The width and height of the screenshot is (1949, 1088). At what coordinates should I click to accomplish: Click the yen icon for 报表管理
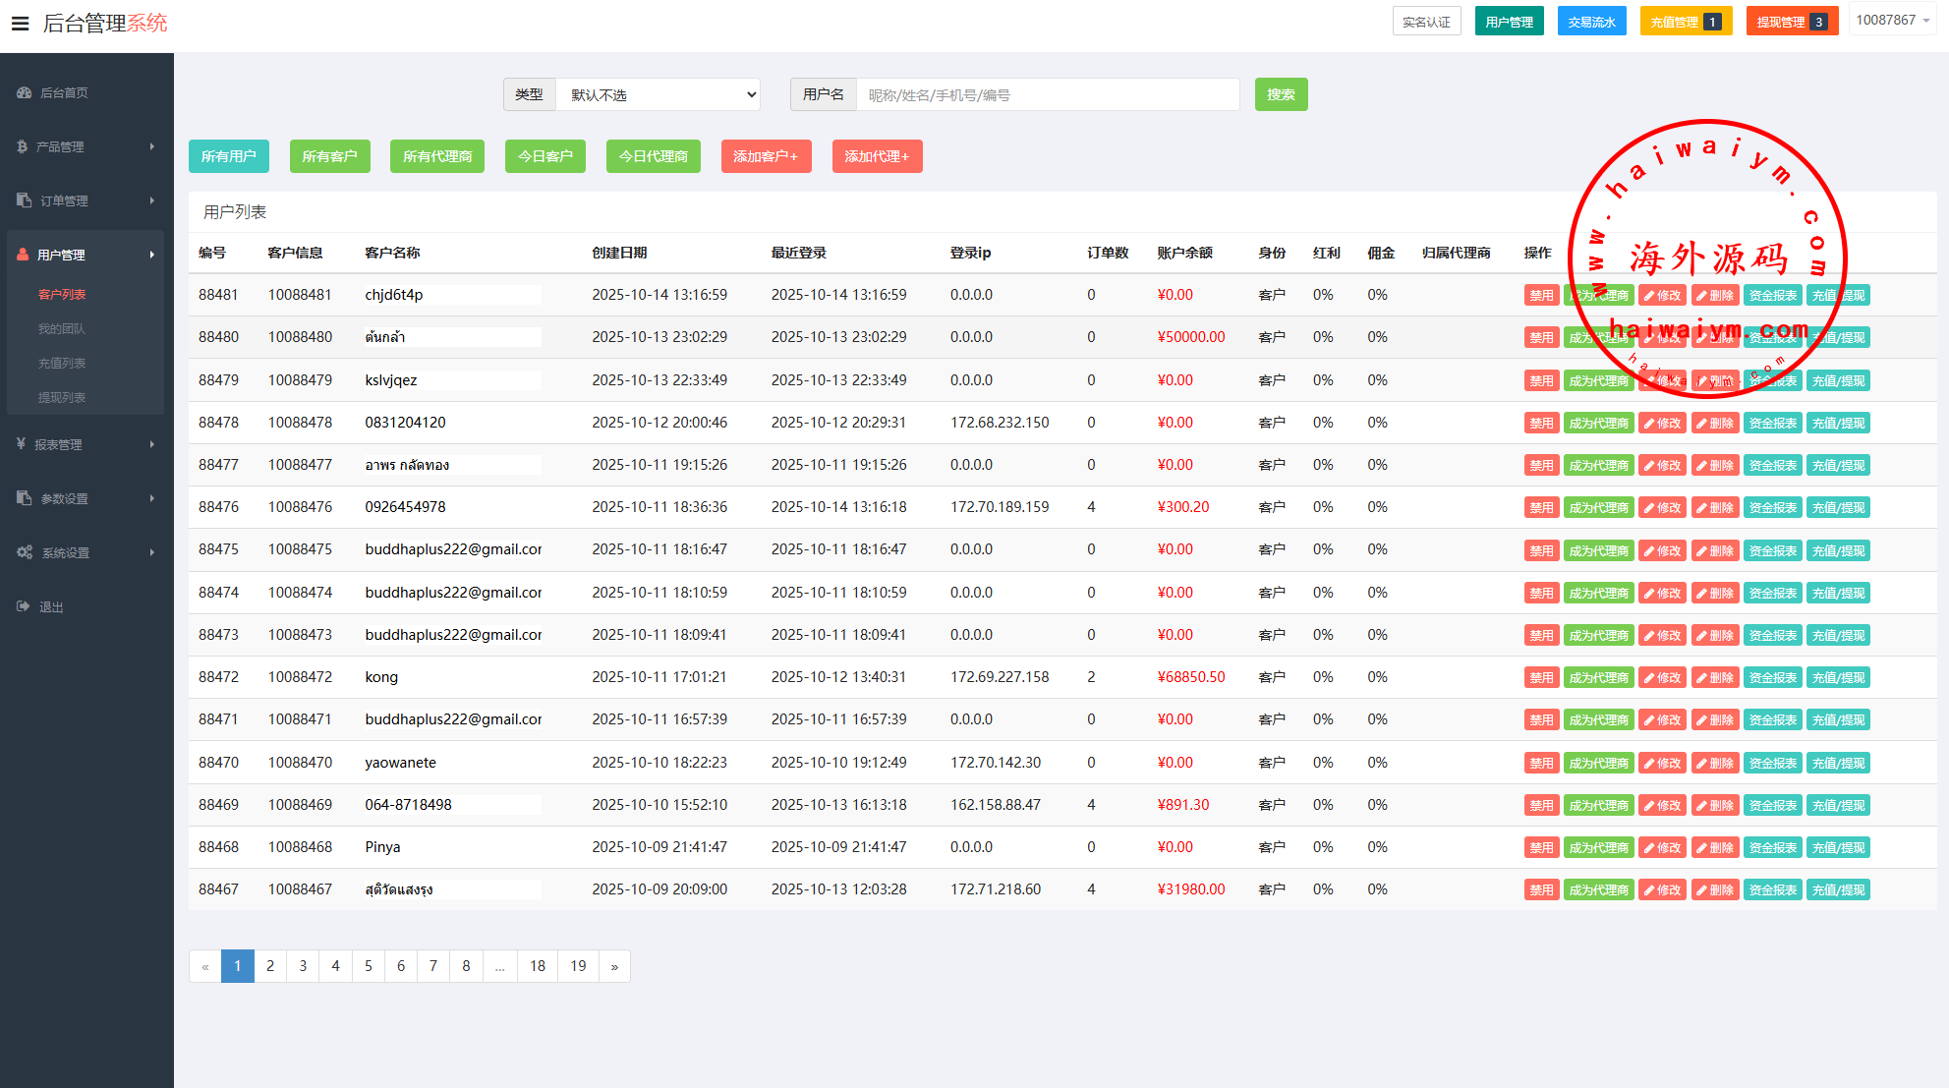coord(21,444)
